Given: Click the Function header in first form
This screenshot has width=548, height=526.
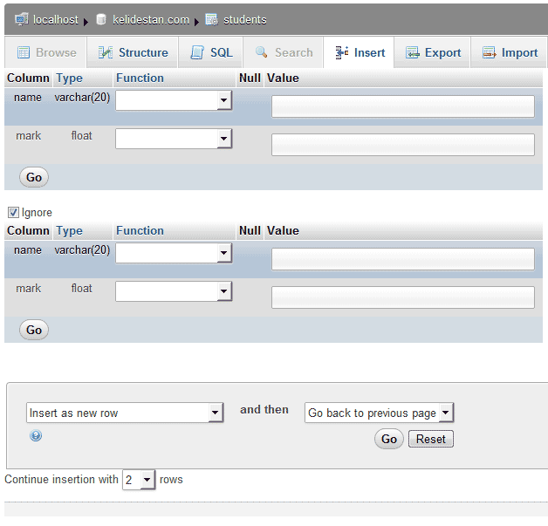Looking at the screenshot, I should pos(140,78).
